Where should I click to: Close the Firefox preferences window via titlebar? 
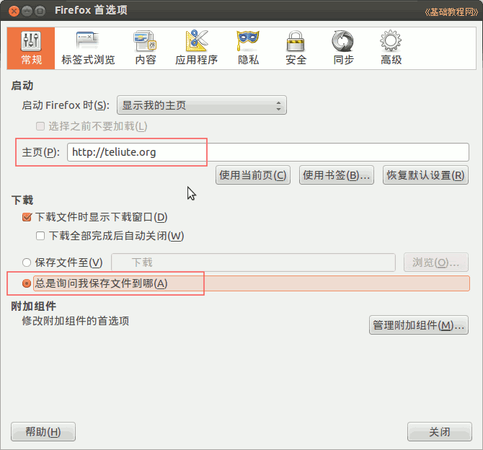(14, 11)
